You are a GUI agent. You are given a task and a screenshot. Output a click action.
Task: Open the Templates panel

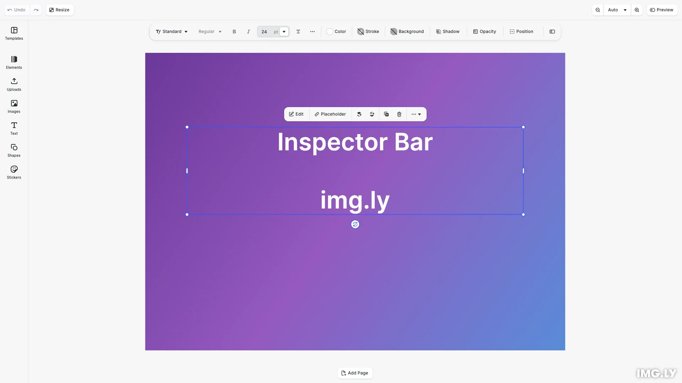point(14,34)
